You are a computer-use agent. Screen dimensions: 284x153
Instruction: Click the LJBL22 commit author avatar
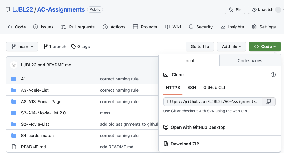click(14, 65)
